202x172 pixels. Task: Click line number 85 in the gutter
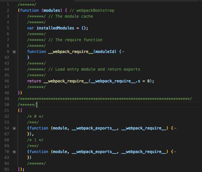7,169
